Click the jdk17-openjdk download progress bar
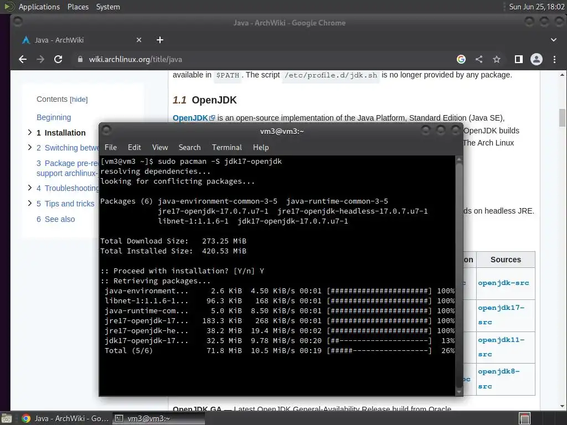The image size is (567, 425). [x=379, y=340]
